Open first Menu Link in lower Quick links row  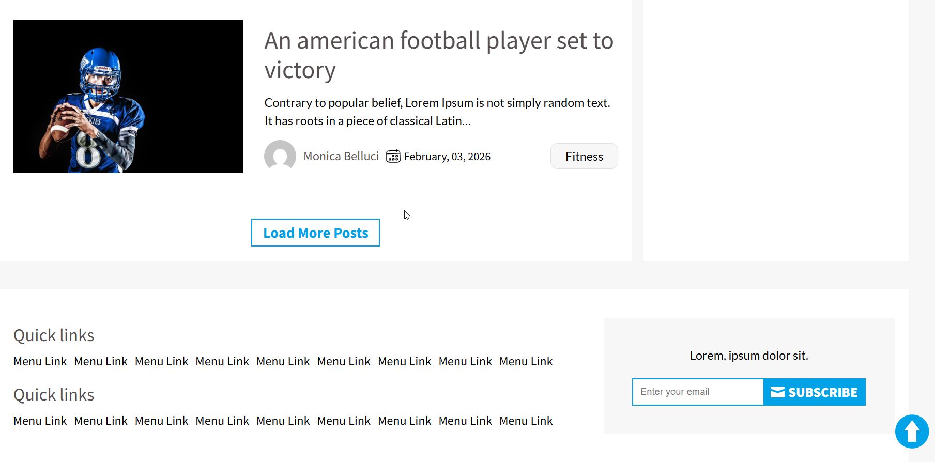tap(40, 421)
